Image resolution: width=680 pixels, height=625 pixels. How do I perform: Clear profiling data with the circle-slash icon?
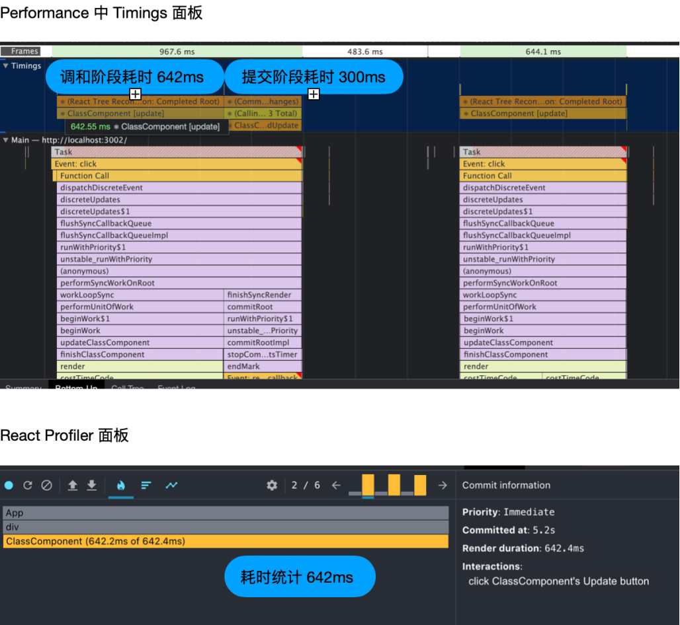(46, 485)
